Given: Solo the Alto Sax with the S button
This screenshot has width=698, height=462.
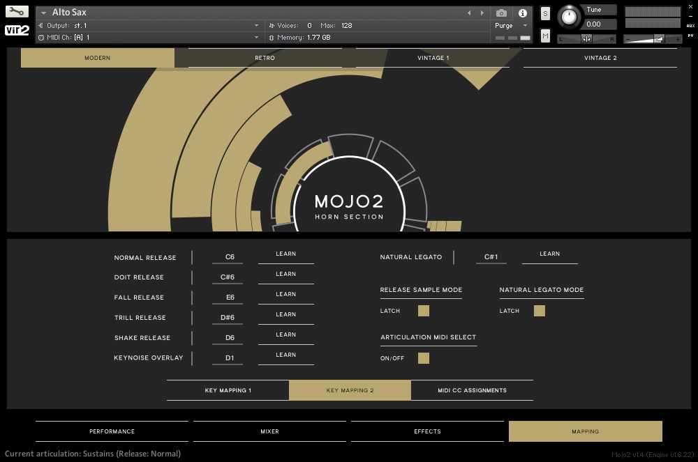Looking at the screenshot, I should point(544,13).
